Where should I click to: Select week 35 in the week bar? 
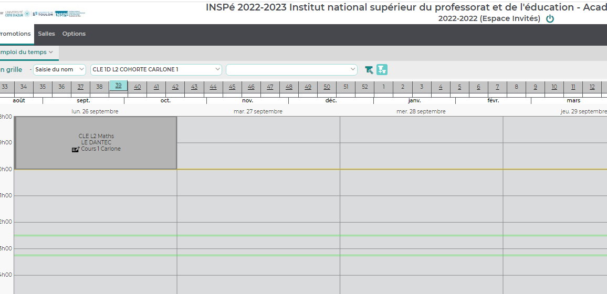pos(43,87)
